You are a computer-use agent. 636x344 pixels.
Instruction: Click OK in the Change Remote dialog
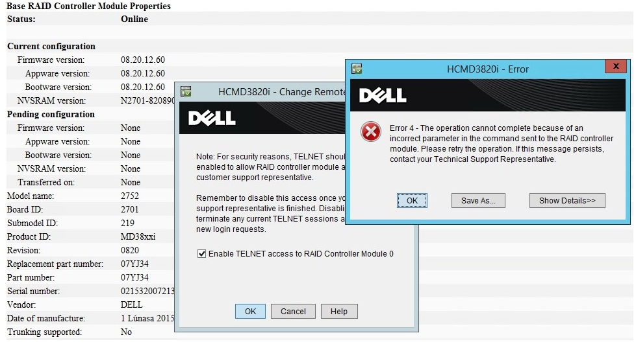click(250, 311)
